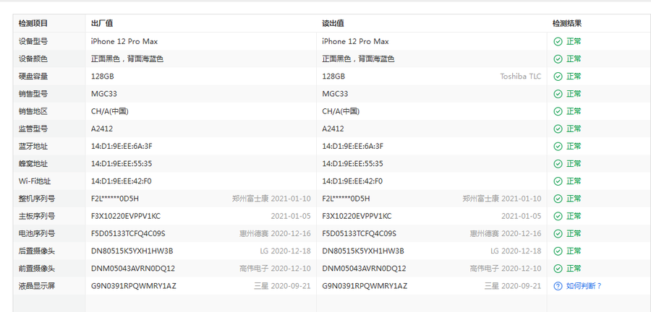Viewport: 651px width, 312px height.
Task: Select the 蓝牙地址 row label
Action: [x=33, y=147]
